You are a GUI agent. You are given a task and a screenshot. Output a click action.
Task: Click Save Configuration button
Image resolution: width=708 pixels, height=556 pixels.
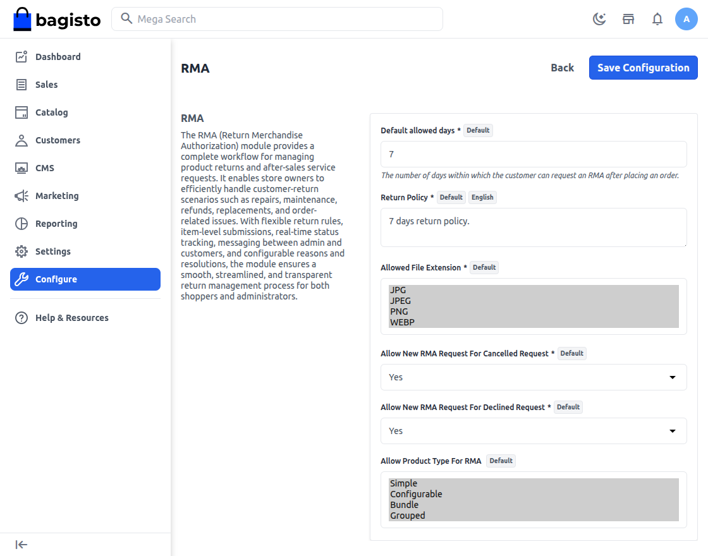tap(643, 68)
